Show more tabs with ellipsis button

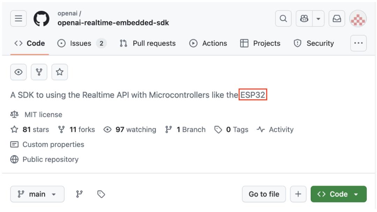[358, 43]
